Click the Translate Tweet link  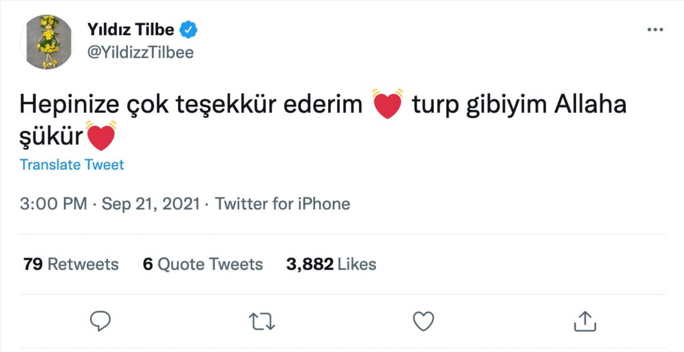(72, 165)
